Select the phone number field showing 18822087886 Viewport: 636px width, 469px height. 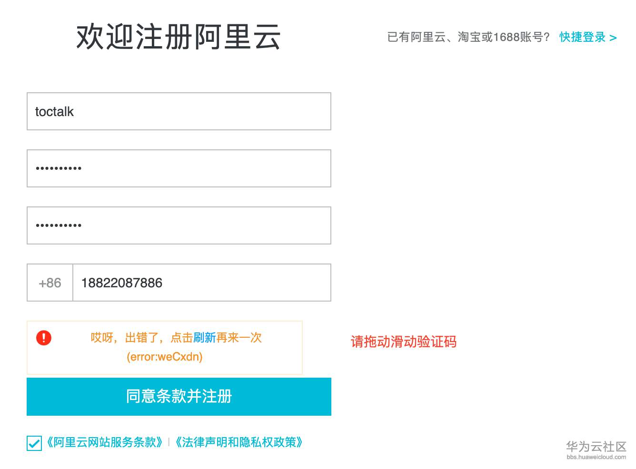coord(201,283)
